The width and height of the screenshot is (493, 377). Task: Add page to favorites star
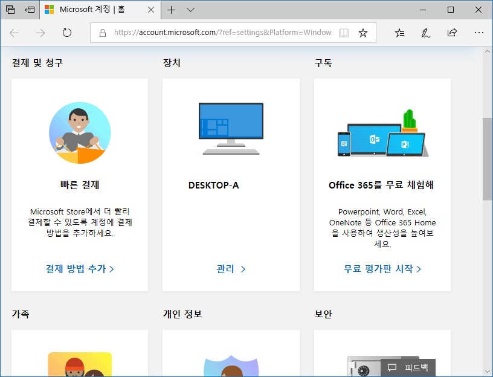[x=363, y=33]
